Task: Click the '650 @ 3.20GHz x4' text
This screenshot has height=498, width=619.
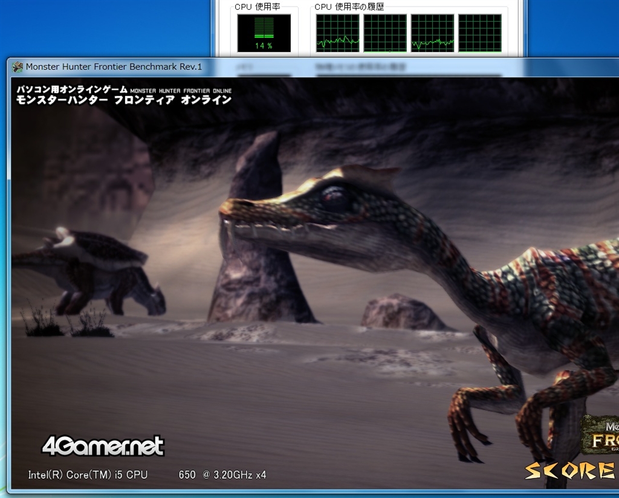Action: coord(222,474)
